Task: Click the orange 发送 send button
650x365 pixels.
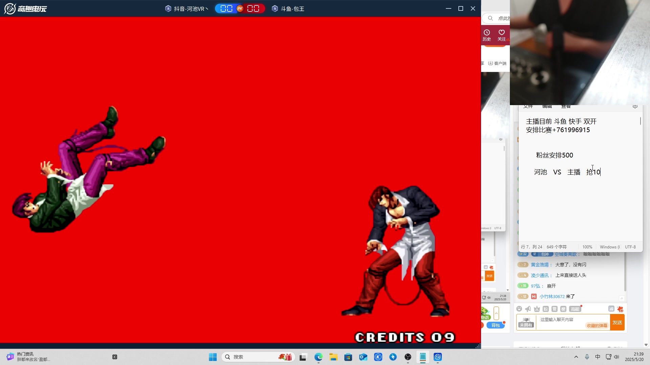Action: point(617,322)
